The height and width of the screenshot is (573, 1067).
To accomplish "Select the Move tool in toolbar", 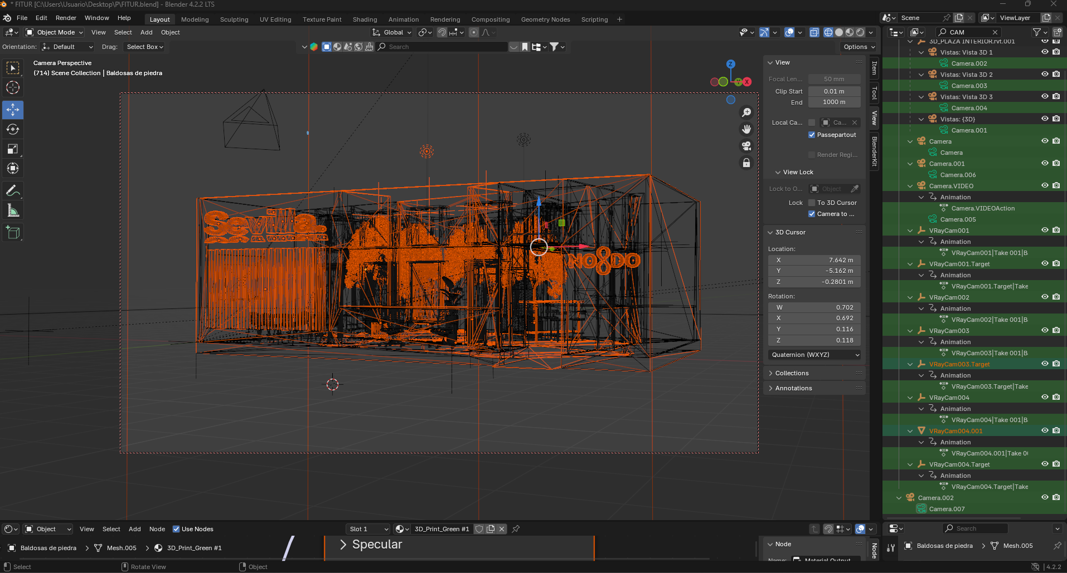I will point(13,110).
